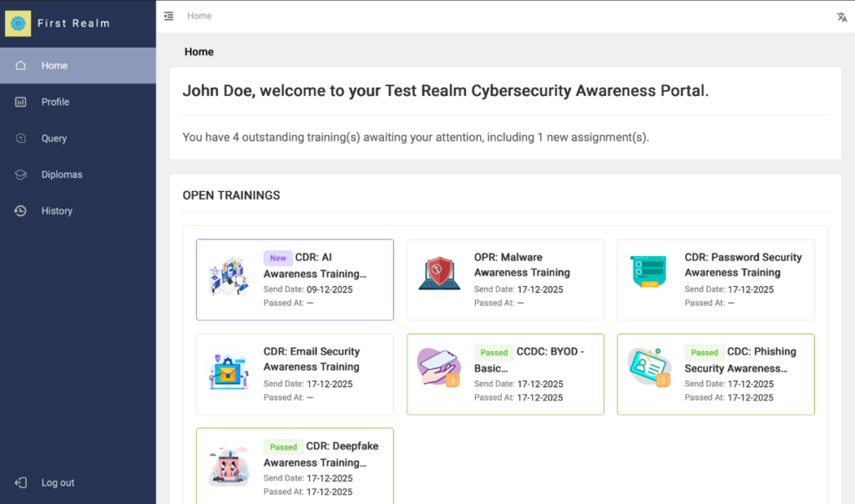Open the Profile menu item
Screen dimensions: 855x504
55,102
